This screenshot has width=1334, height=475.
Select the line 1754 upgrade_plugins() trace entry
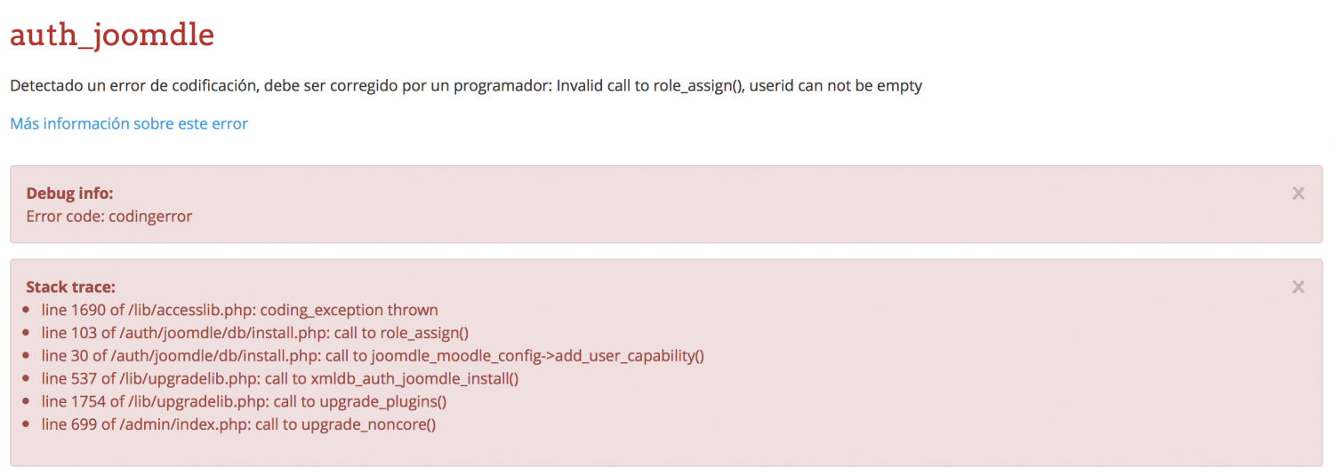coord(244,401)
